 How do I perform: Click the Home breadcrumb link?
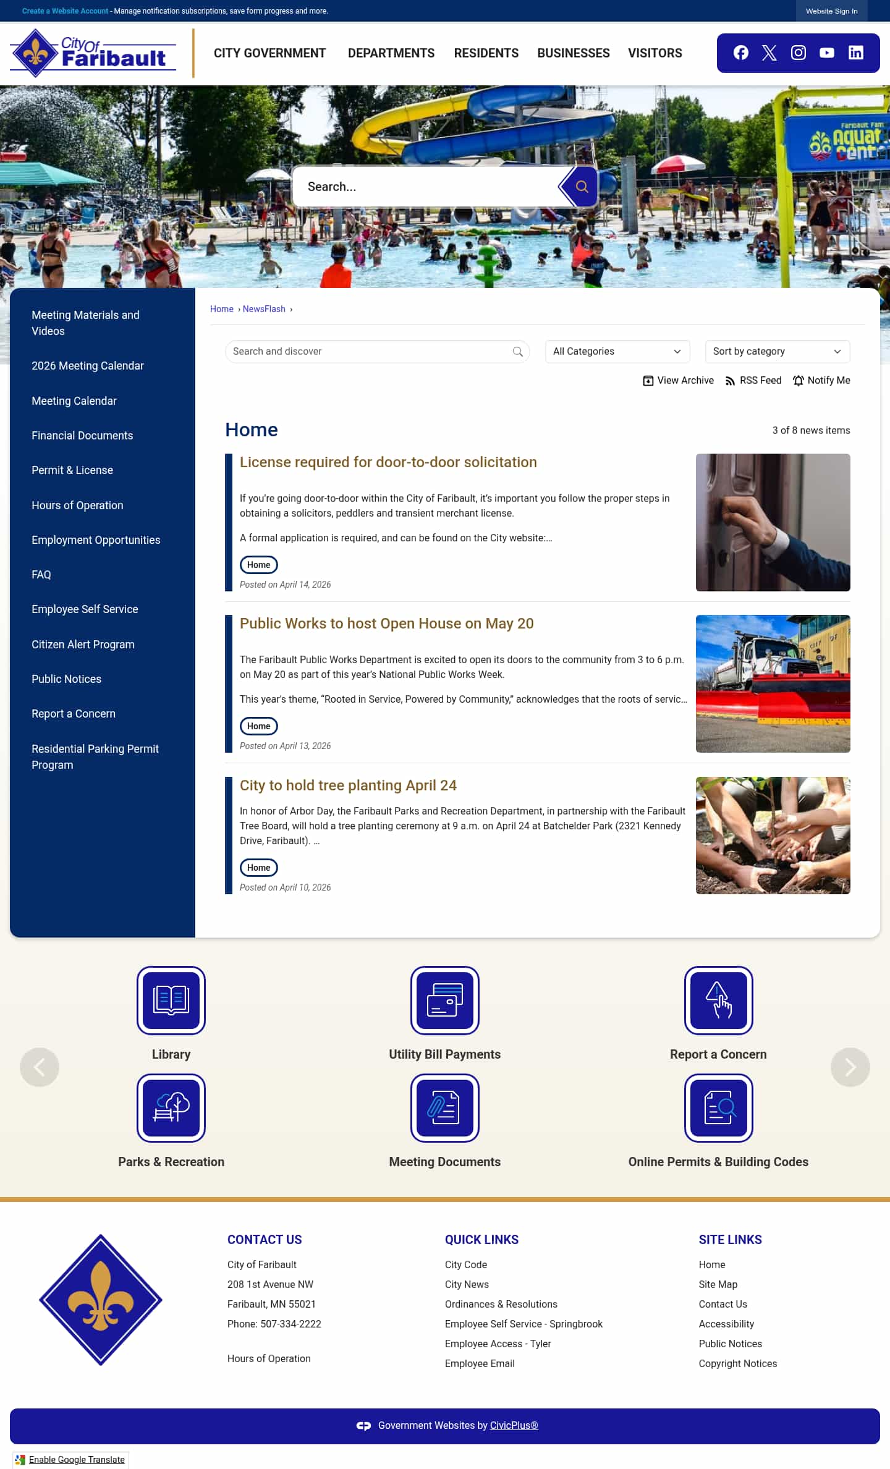coord(222,309)
